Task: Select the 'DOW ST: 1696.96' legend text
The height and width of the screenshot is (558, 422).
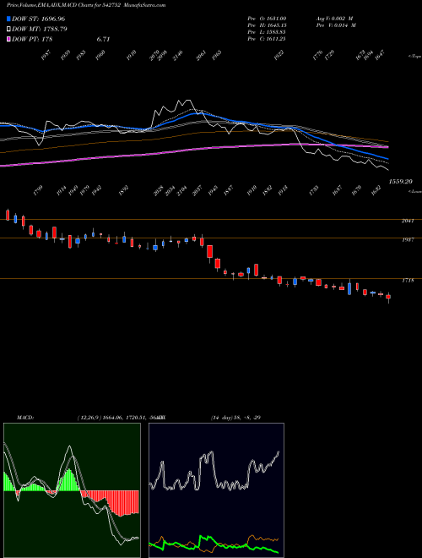Action: (x=38, y=19)
